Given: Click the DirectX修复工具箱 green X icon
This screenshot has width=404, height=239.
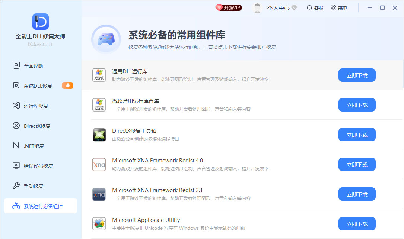Looking at the screenshot, I should click(x=99, y=135).
